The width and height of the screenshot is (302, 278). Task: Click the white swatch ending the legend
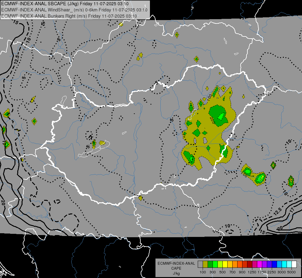point(294,264)
